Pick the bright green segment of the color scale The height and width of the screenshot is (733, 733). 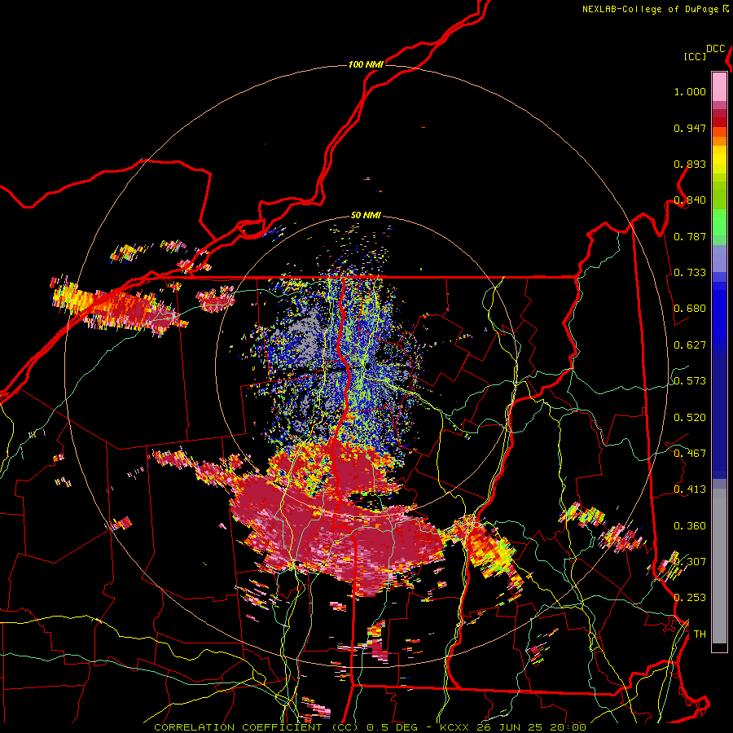point(719,222)
